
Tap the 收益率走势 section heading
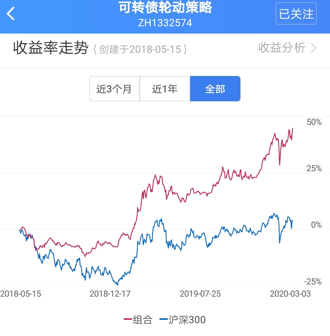(51, 48)
